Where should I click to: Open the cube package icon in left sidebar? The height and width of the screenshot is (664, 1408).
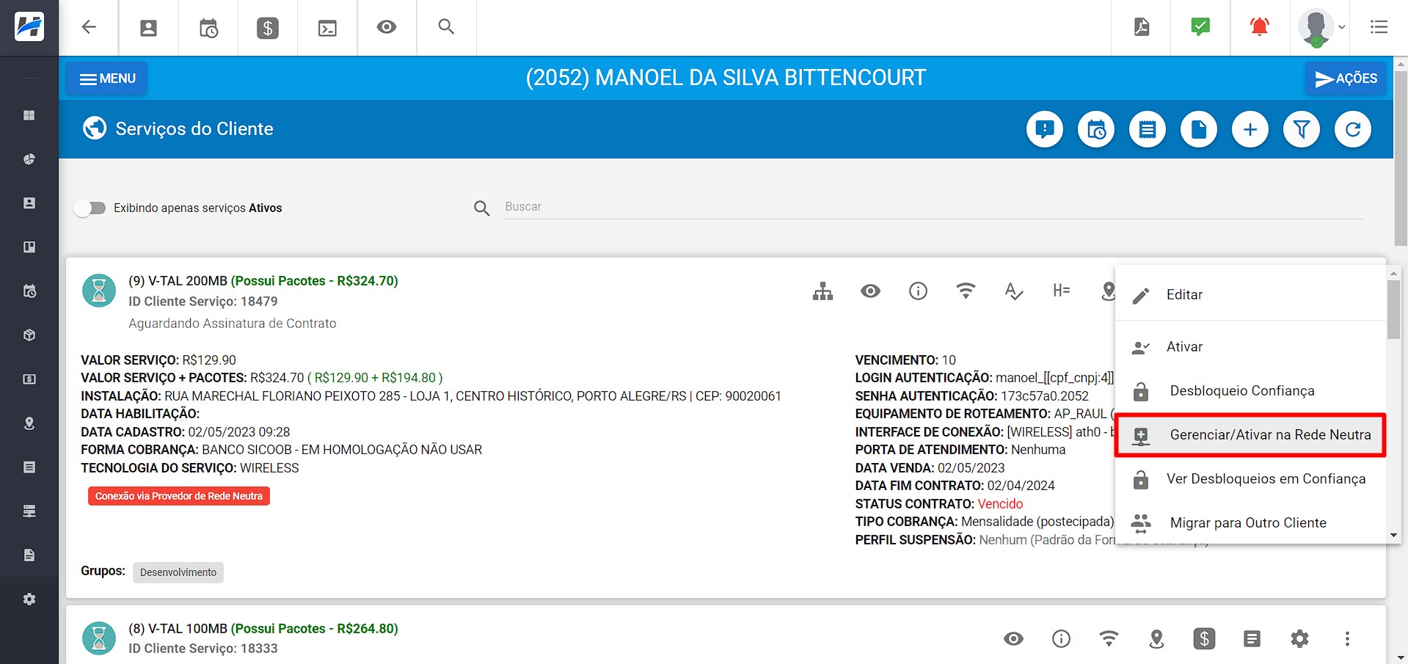tap(29, 335)
